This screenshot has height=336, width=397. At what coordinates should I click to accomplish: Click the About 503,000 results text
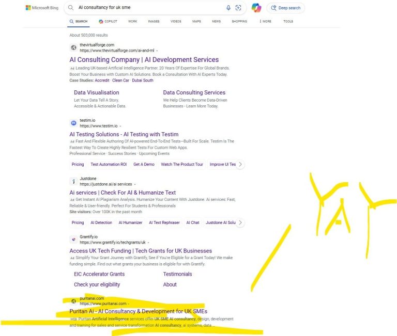tap(88, 35)
